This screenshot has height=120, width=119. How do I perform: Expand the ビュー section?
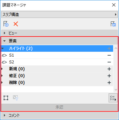tap(5, 33)
